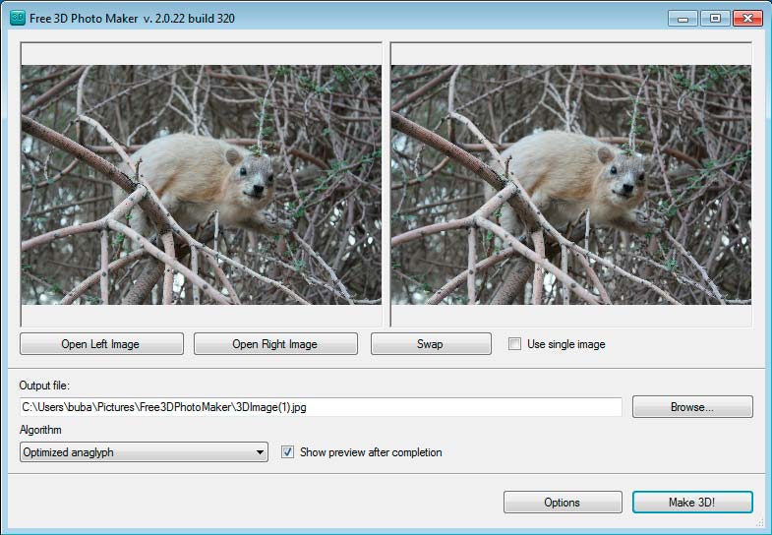The image size is (772, 535).
Task: Open the Options dialog
Action: coord(563,502)
